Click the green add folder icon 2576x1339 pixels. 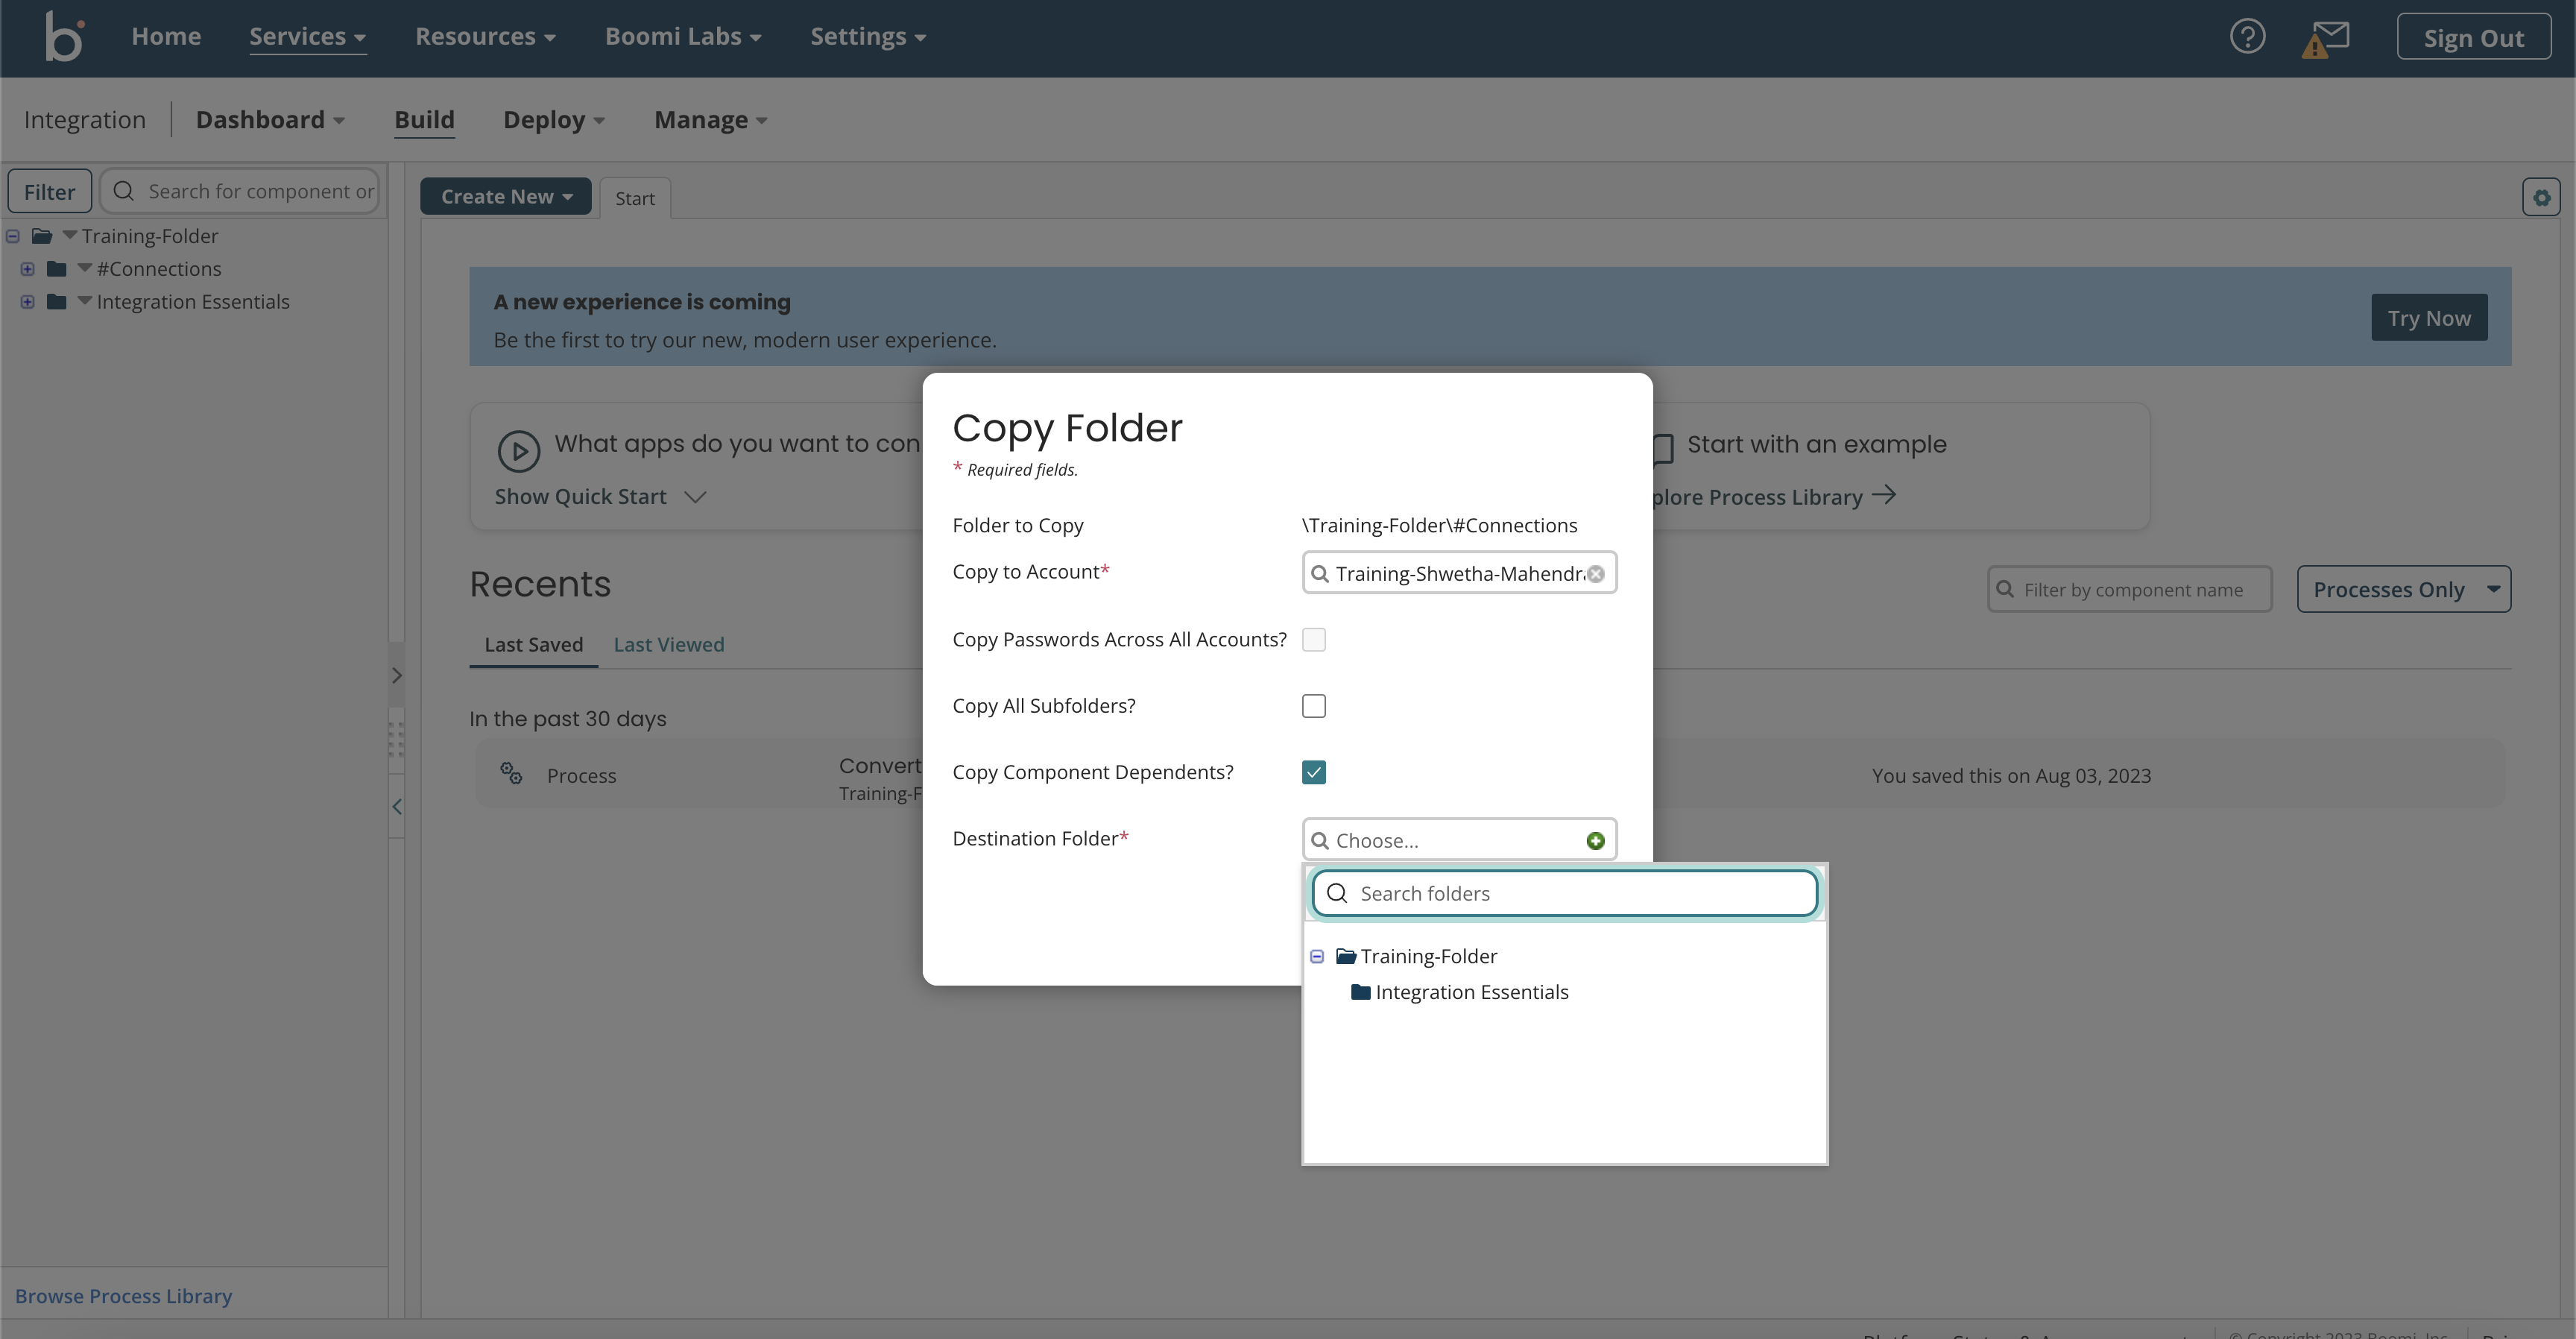point(1595,840)
